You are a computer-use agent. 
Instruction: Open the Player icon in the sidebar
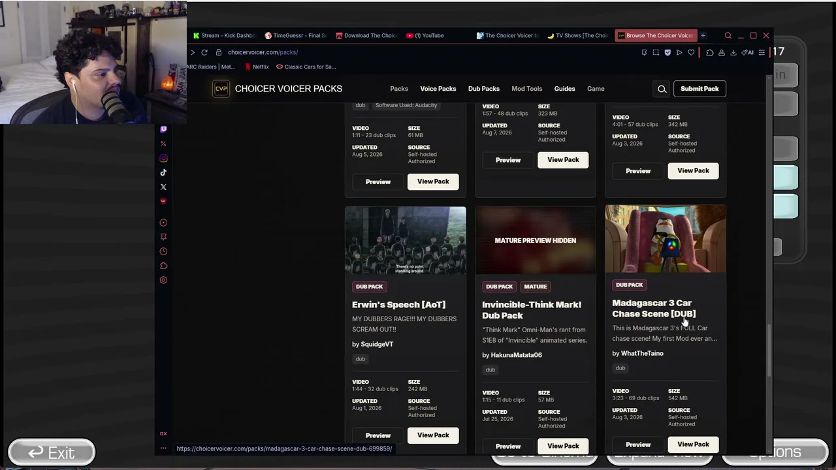click(163, 223)
